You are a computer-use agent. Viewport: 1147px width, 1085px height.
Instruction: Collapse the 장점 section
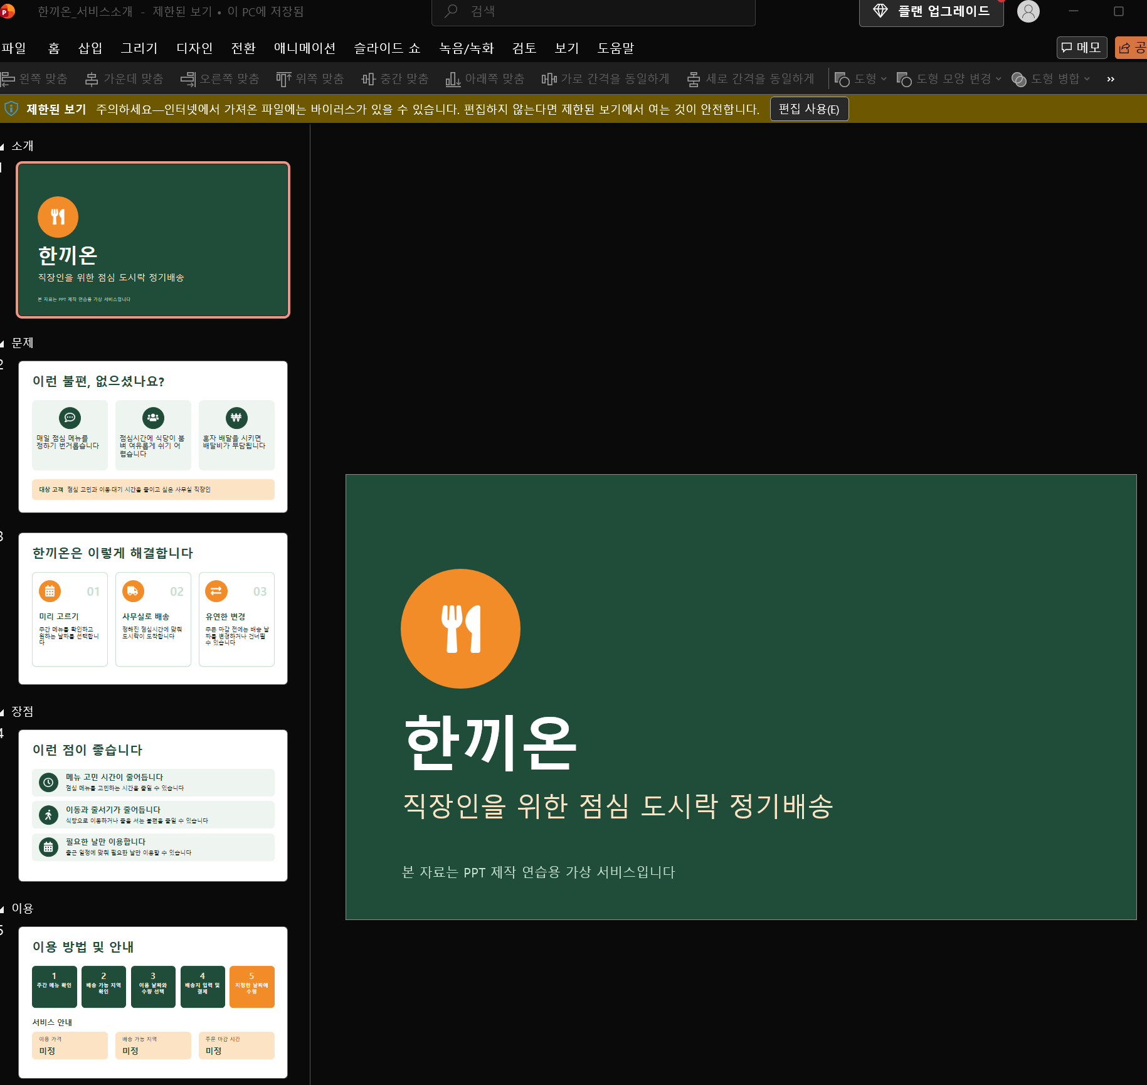(x=3, y=712)
